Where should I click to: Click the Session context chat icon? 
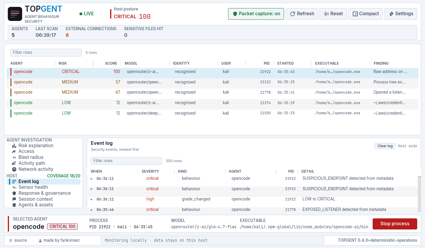click(14, 199)
